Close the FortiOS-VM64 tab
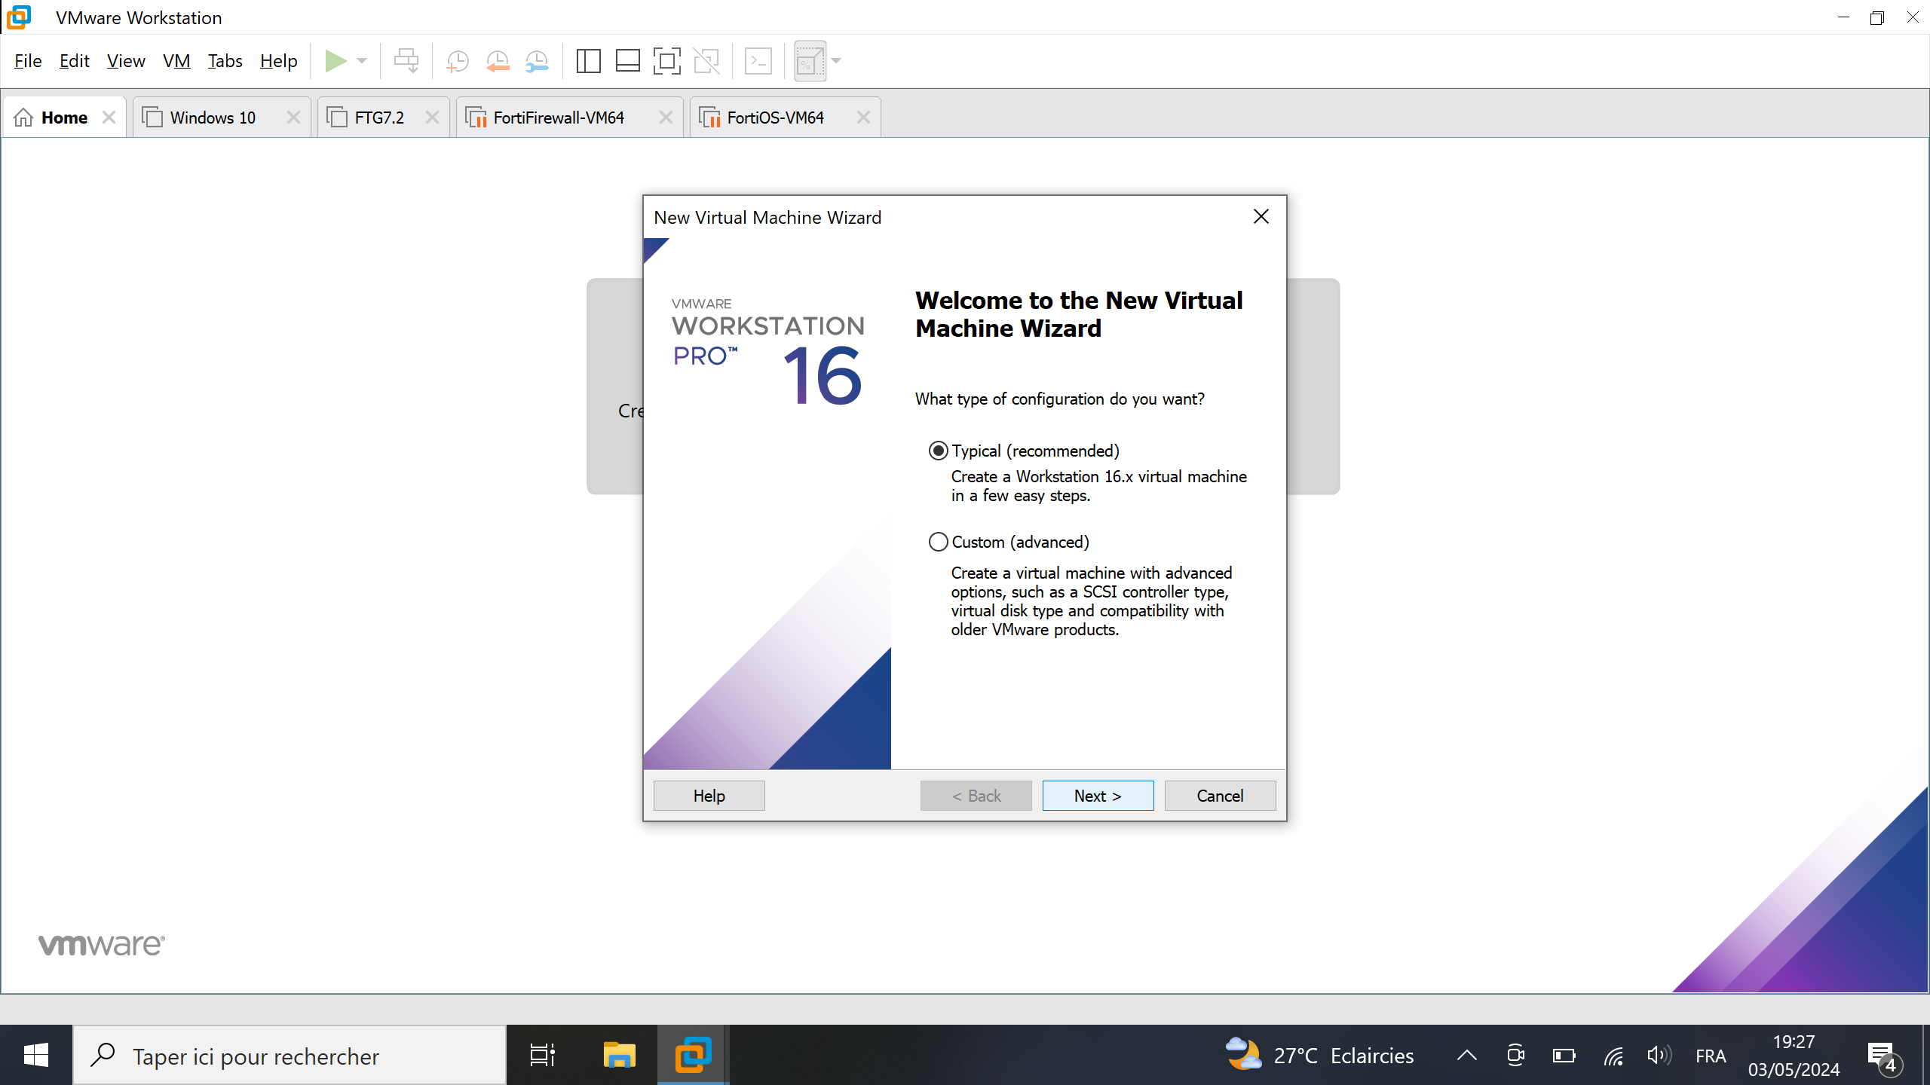1930x1085 pixels. (863, 118)
